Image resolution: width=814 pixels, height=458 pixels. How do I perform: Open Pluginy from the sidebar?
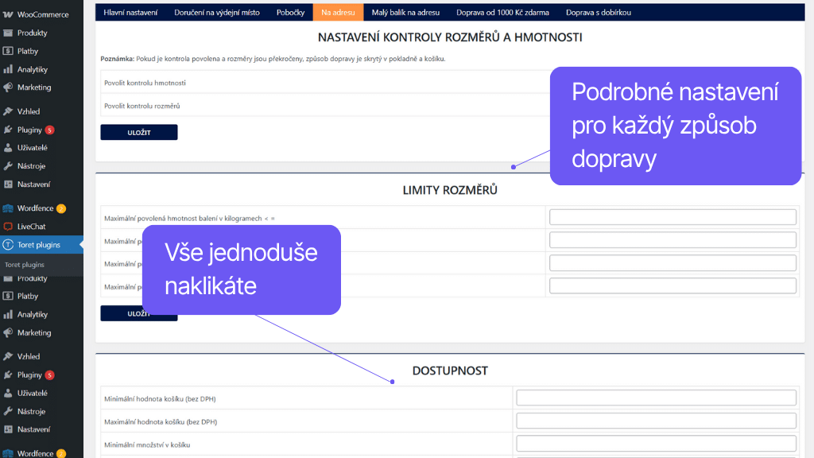[x=30, y=130]
